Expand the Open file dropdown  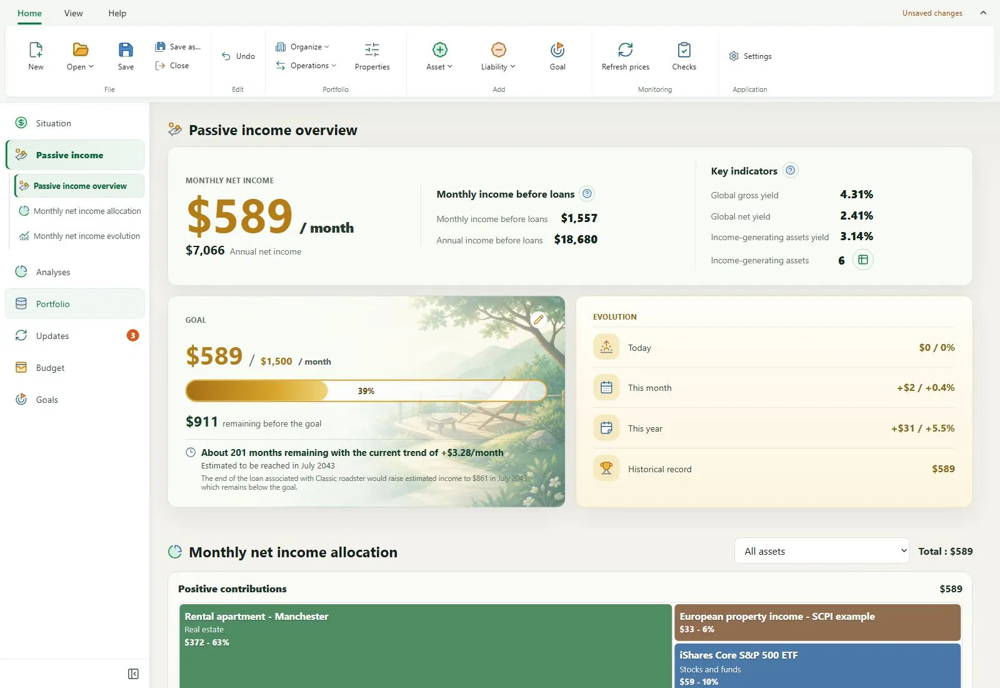coord(80,56)
